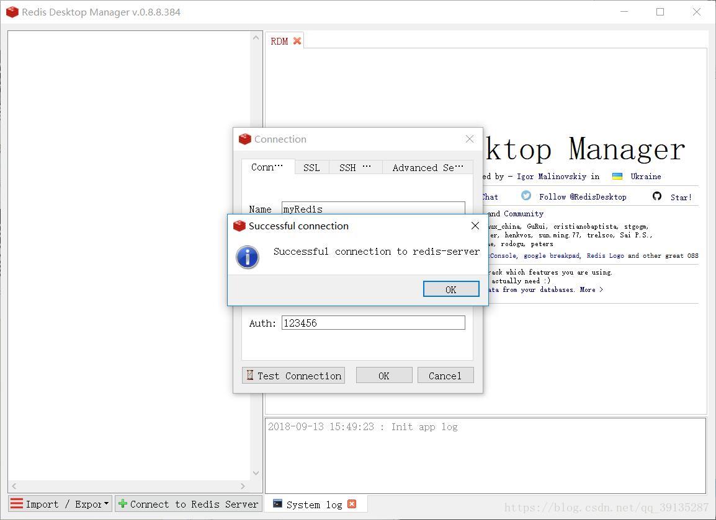Click OK in the Connection dialog
The height and width of the screenshot is (520, 716).
384,376
